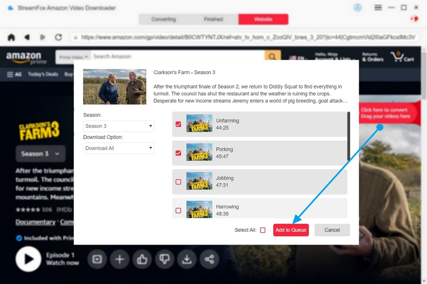Click the red gift icon under the close button
The image size is (427, 284).
coord(414,19)
